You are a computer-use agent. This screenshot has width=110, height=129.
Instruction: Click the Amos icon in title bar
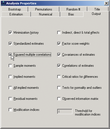point(3,3)
